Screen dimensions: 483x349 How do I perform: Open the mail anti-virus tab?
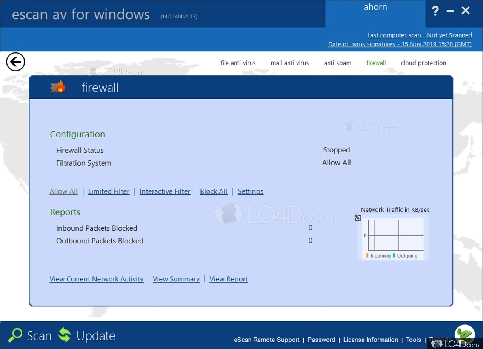(290, 63)
